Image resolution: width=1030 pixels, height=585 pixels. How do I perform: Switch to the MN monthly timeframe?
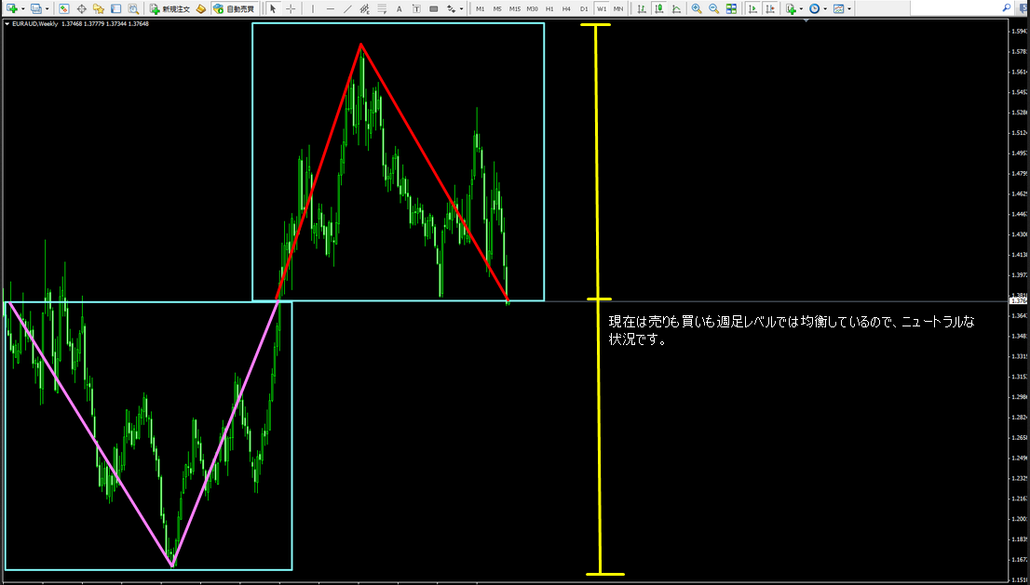[x=618, y=8]
